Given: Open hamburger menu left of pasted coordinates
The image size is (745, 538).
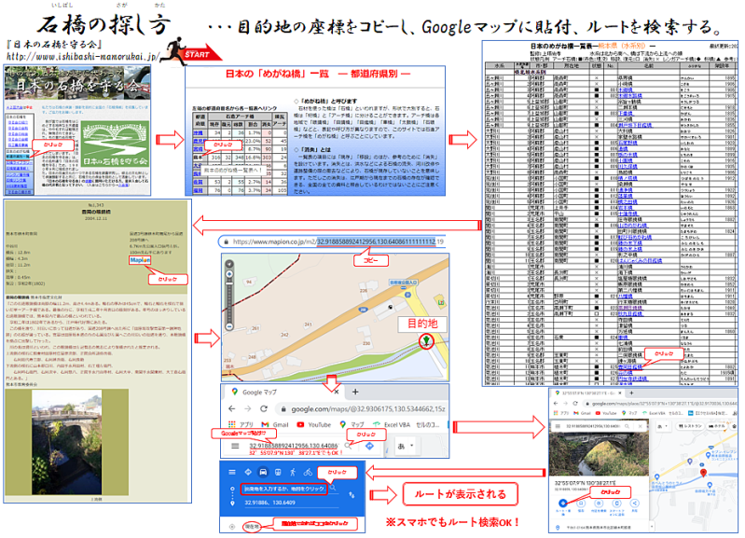Looking at the screenshot, I should tap(235, 446).
